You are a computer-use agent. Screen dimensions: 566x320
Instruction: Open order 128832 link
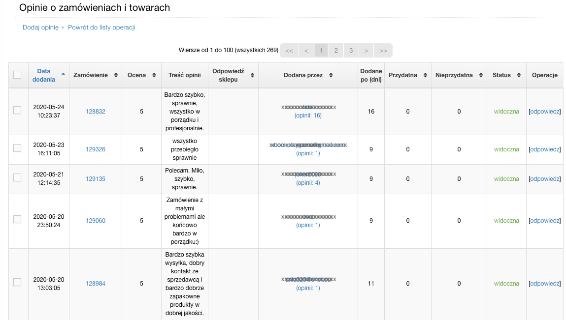click(96, 112)
